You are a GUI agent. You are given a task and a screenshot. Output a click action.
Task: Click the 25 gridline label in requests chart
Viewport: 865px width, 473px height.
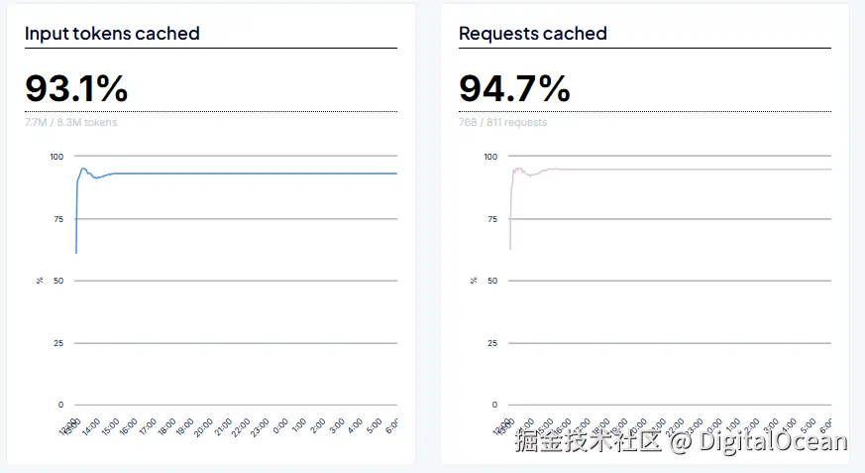492,343
